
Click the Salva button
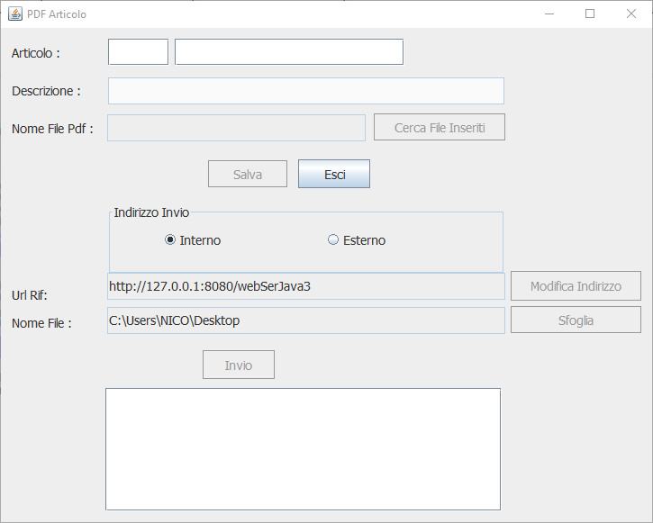(248, 174)
